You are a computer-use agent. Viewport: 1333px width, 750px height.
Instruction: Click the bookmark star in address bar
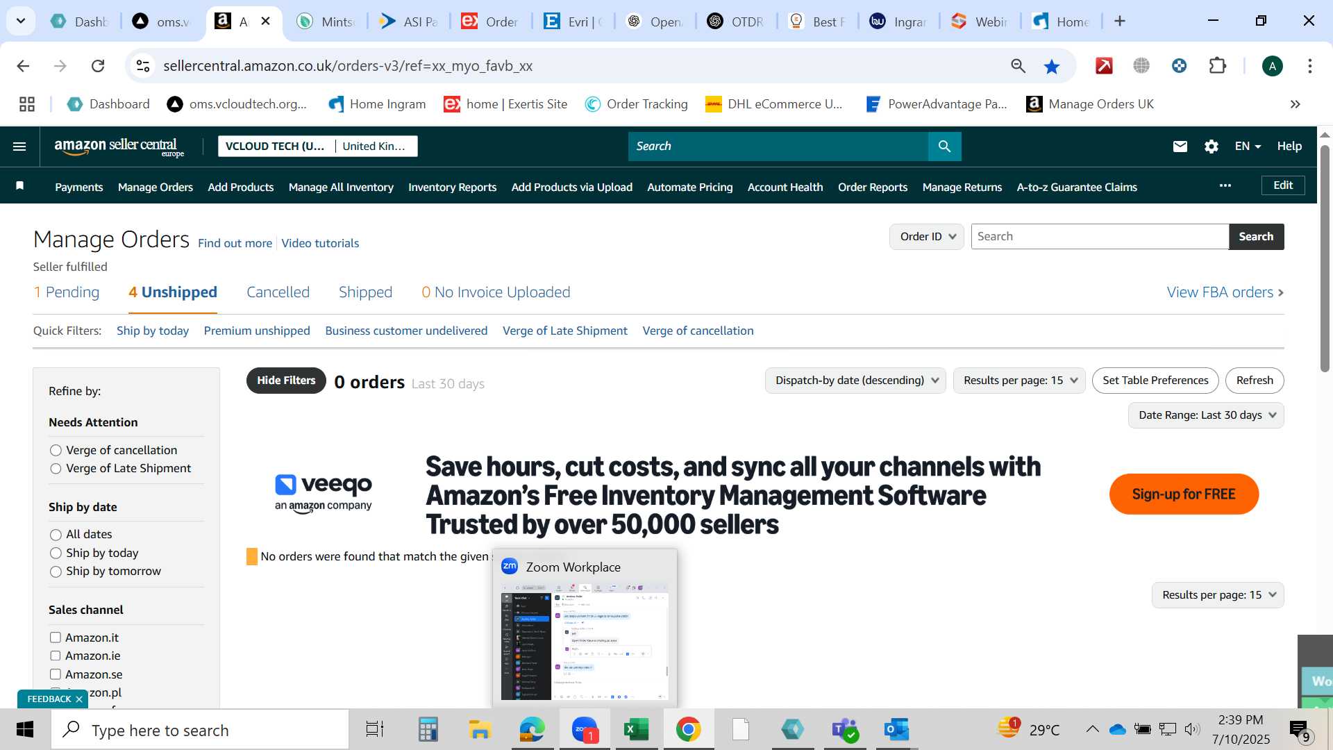(x=1052, y=66)
